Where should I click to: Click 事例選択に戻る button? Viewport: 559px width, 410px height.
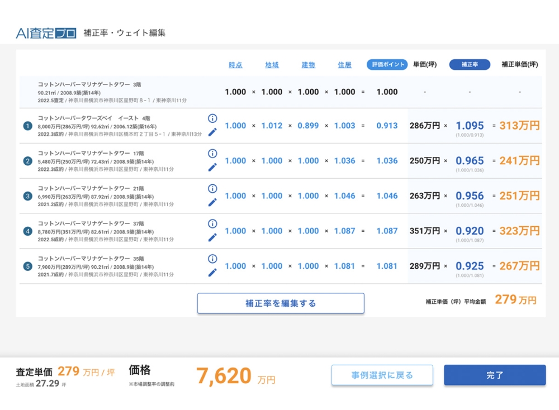point(382,375)
